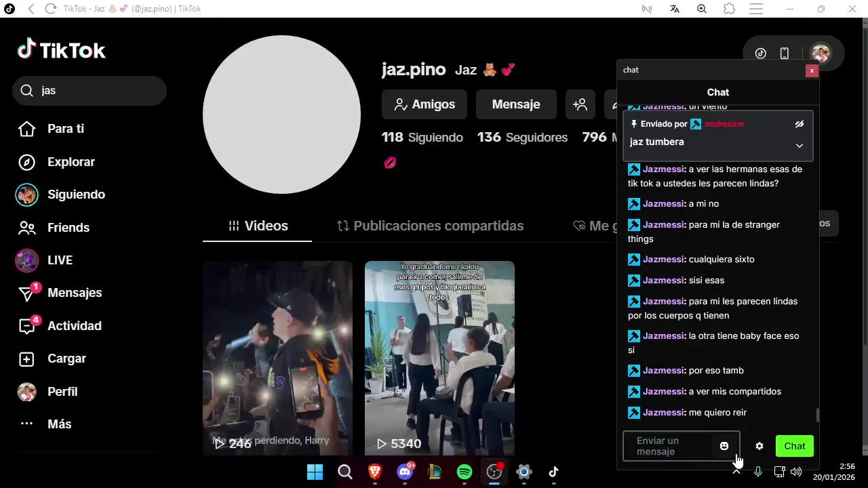Reload the TikTok page
The height and width of the screenshot is (488, 868).
(x=50, y=9)
